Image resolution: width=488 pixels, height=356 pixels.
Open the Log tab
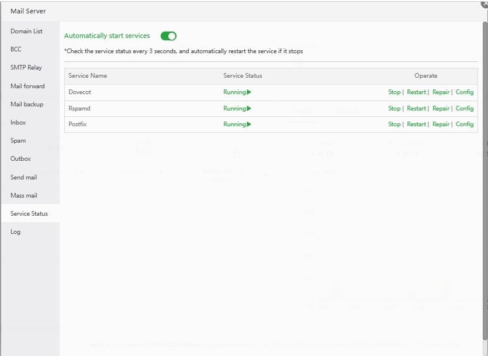pyautogui.click(x=15, y=231)
